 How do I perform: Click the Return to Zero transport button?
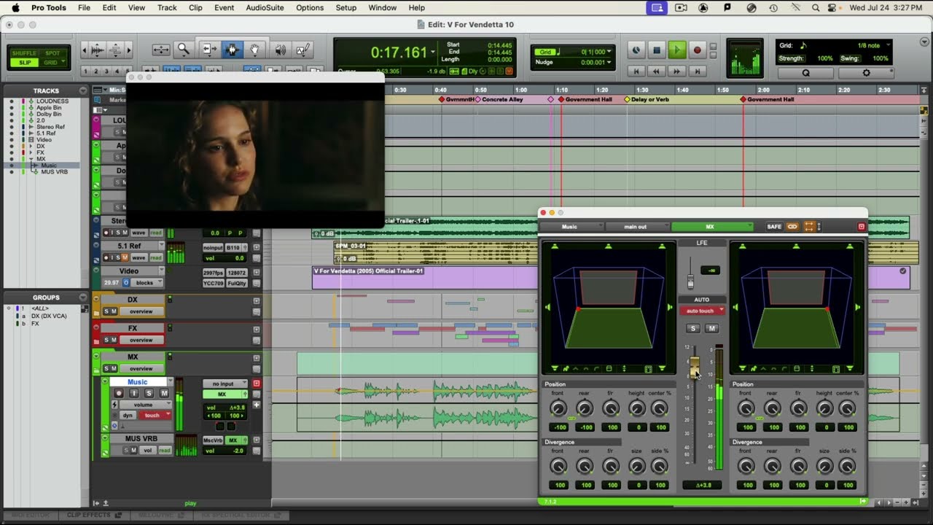pyautogui.click(x=636, y=71)
